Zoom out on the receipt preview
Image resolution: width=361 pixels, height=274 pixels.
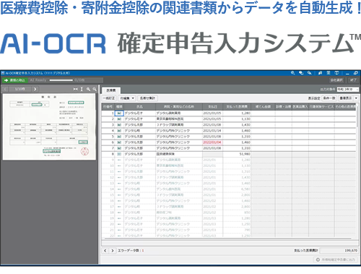[95, 89]
